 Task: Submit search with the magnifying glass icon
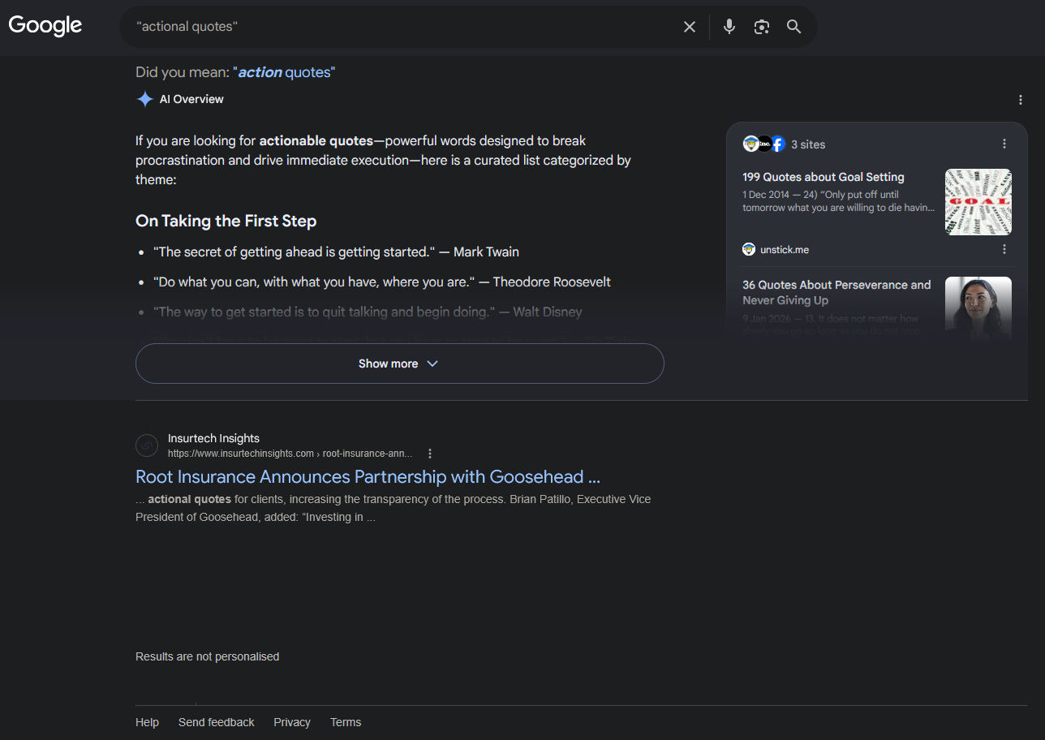(x=794, y=27)
